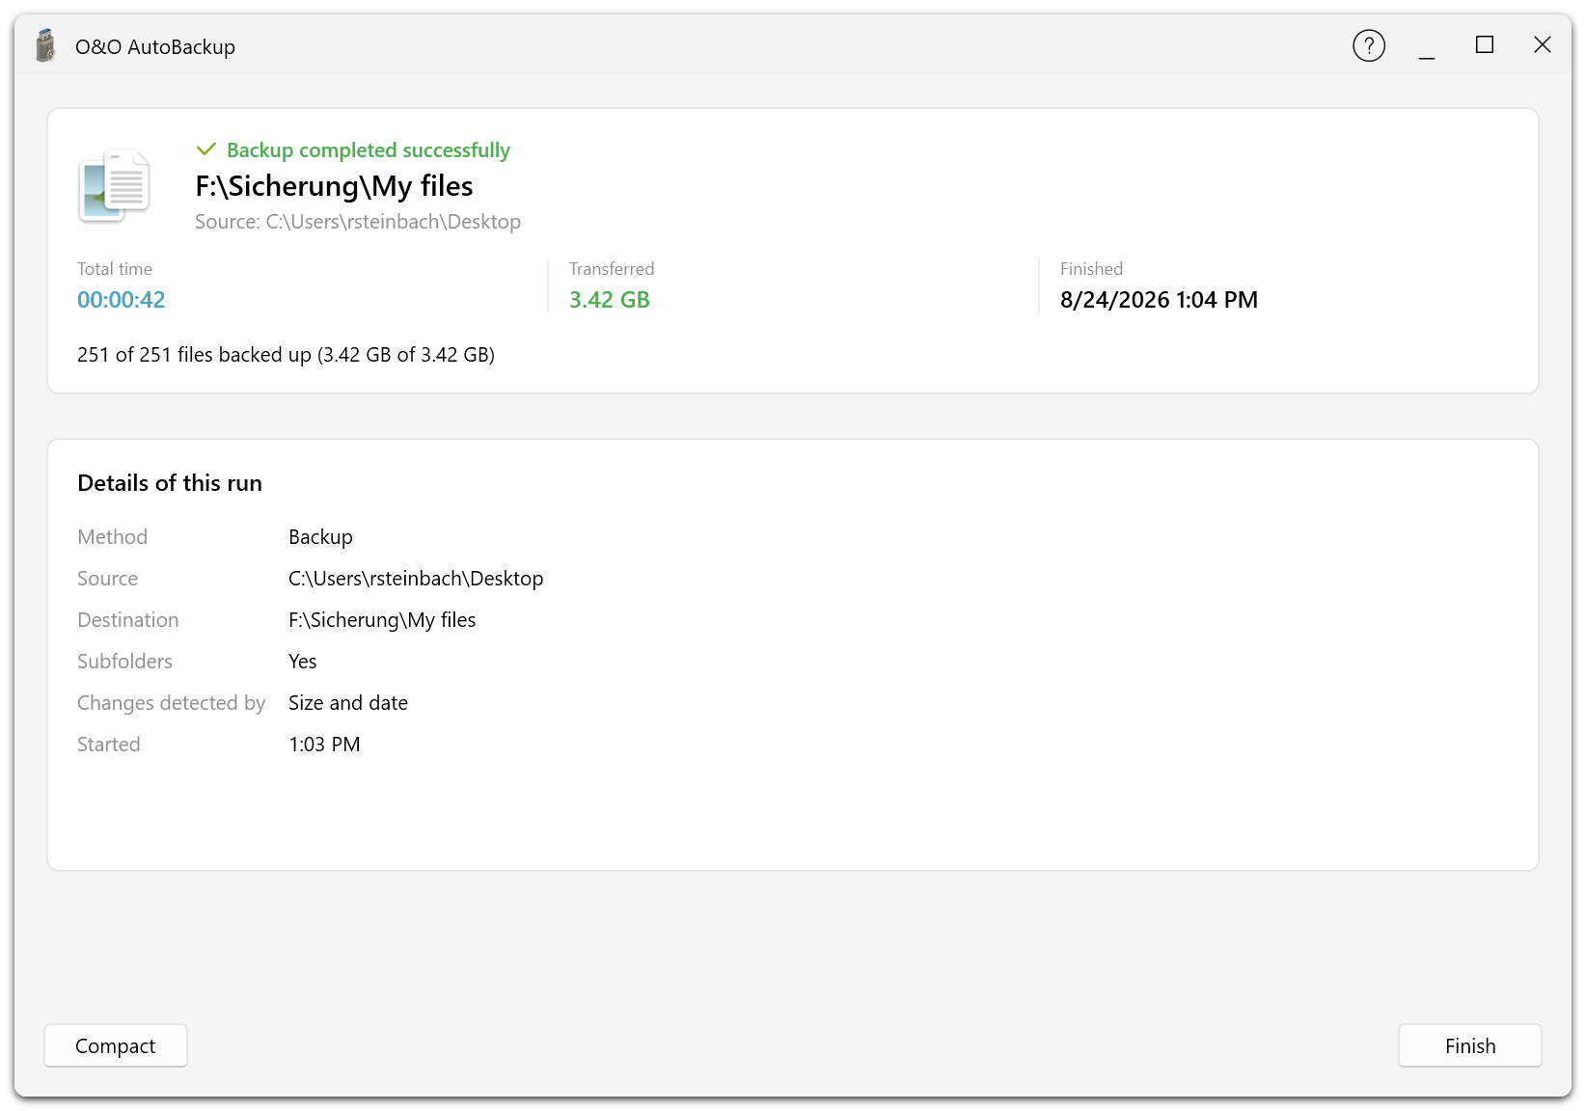Click the 'Source: C:\Users\rsteinbach\Desktop' subtitle
1586x1111 pixels.
[358, 222]
